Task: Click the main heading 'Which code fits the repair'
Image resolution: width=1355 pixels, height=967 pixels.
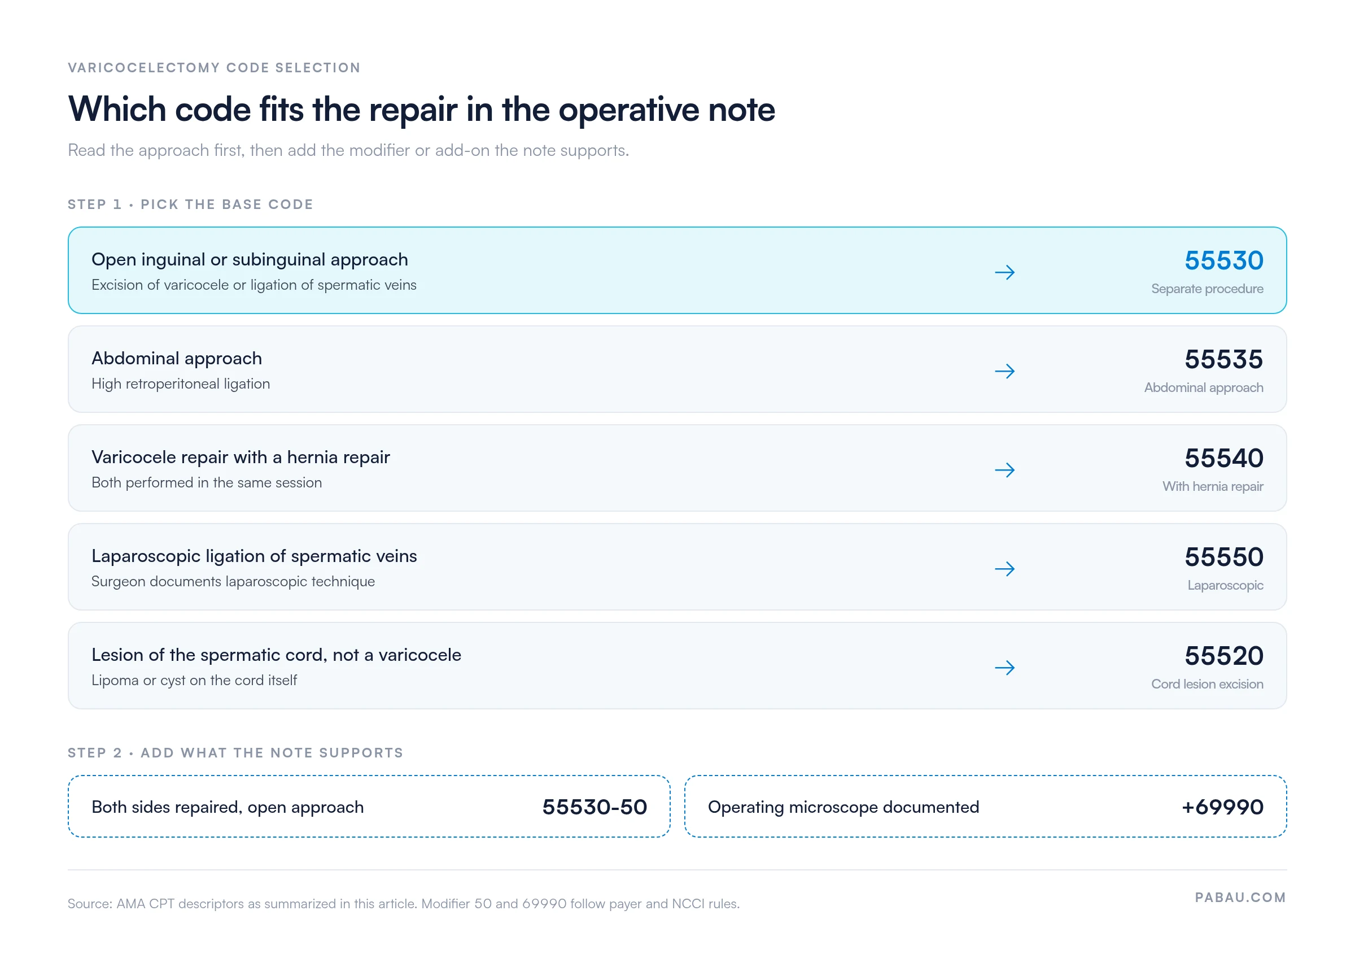Action: (x=421, y=110)
